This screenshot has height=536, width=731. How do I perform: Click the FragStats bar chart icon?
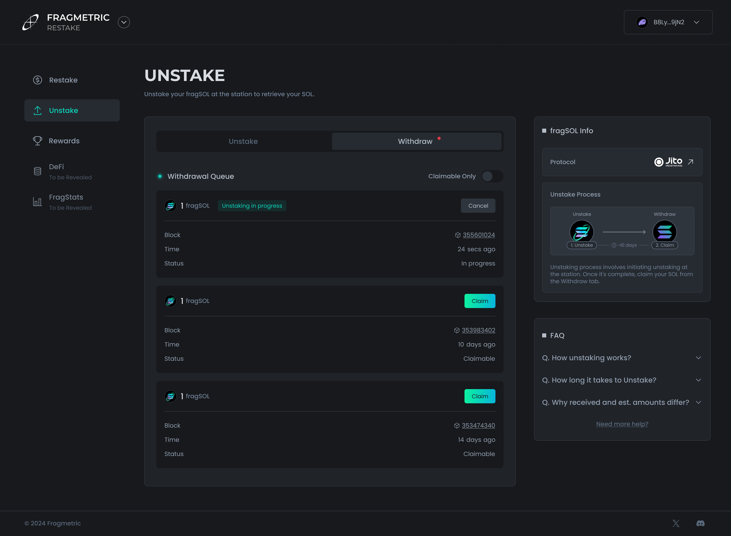point(37,202)
